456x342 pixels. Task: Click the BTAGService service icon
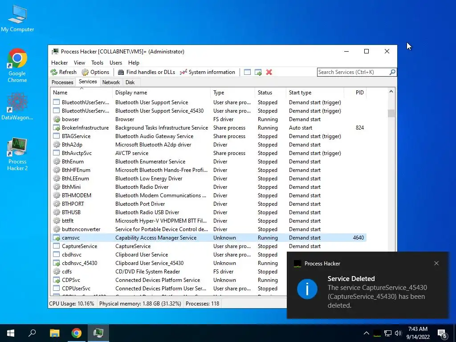[57, 136]
